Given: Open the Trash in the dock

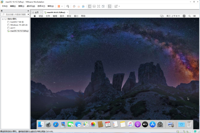Looking at the screenshot, I should [x=189, y=124].
